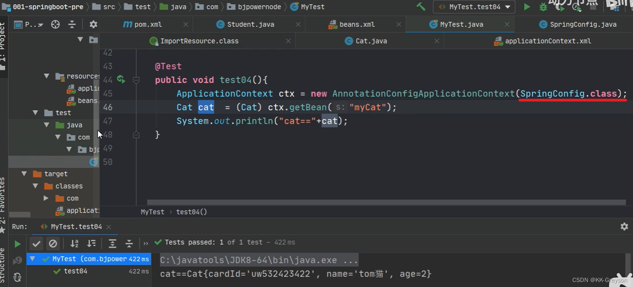Select the target folder in the project tree
This screenshot has height=287, width=633.
(50, 174)
